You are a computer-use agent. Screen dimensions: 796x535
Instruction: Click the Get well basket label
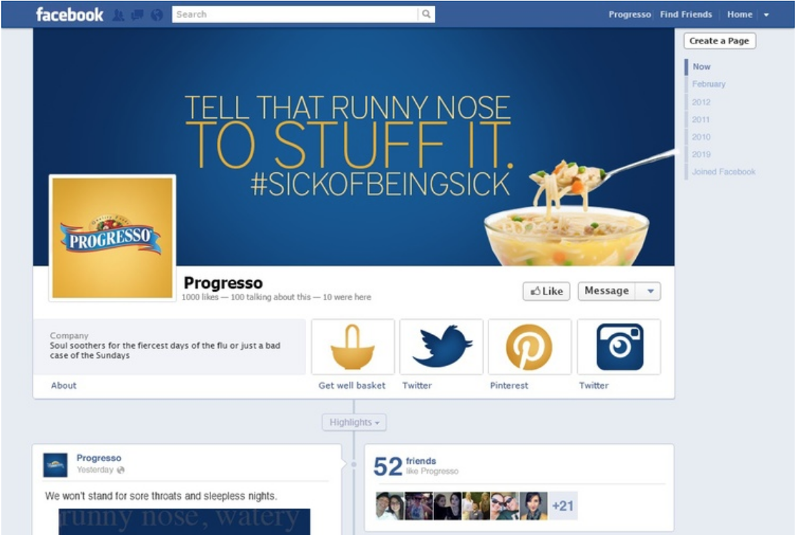(x=352, y=385)
